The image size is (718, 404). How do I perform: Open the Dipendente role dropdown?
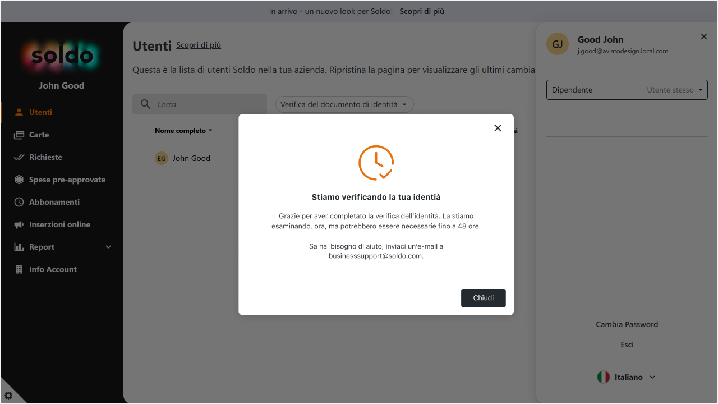(x=627, y=90)
